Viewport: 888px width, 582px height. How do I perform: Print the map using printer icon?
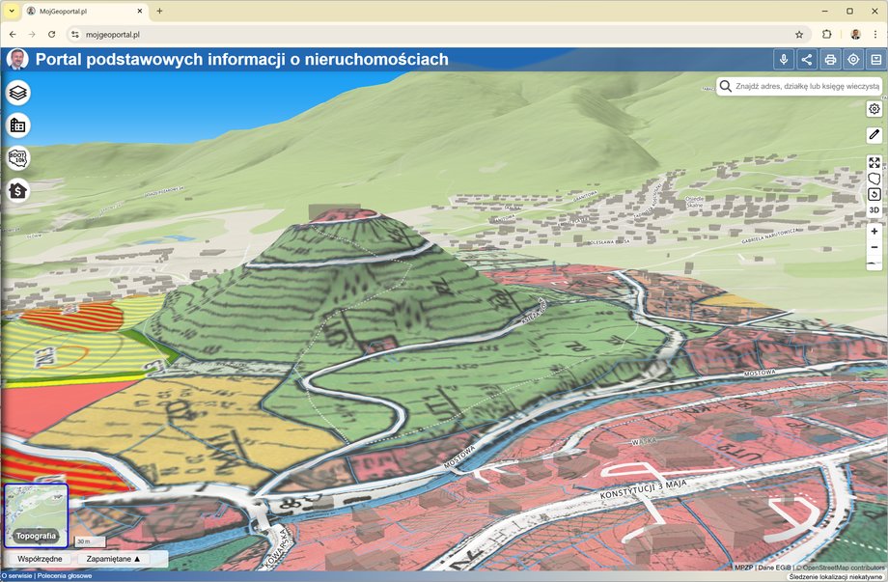click(830, 60)
